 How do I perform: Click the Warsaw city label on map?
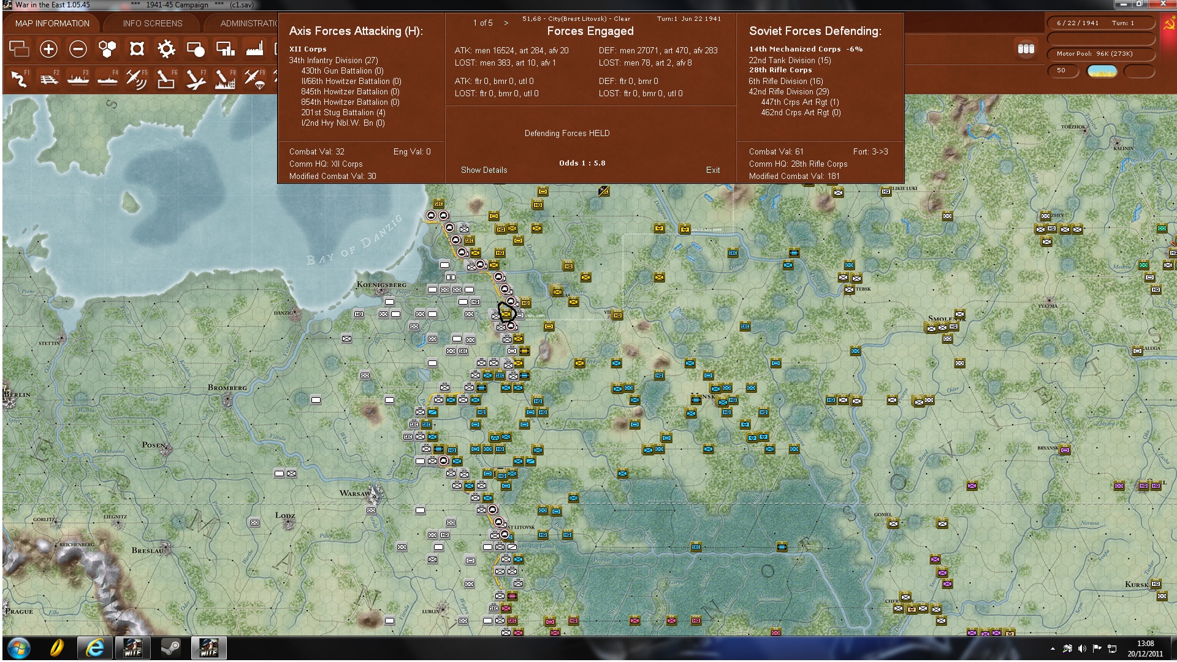355,493
